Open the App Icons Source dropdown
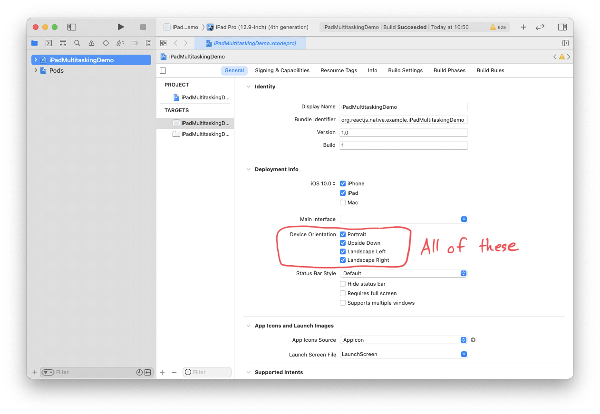Image resolution: width=600 pixels, height=414 pixels. (x=404, y=340)
